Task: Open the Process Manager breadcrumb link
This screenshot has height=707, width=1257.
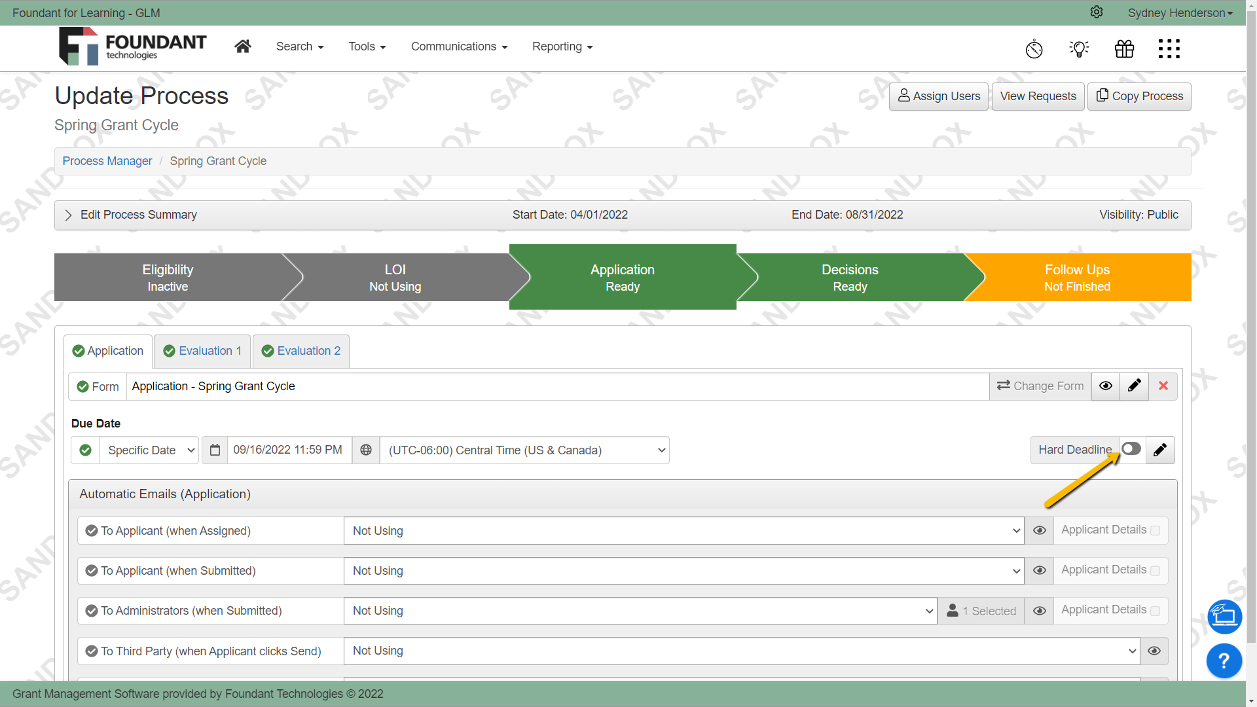Action: pyautogui.click(x=107, y=161)
